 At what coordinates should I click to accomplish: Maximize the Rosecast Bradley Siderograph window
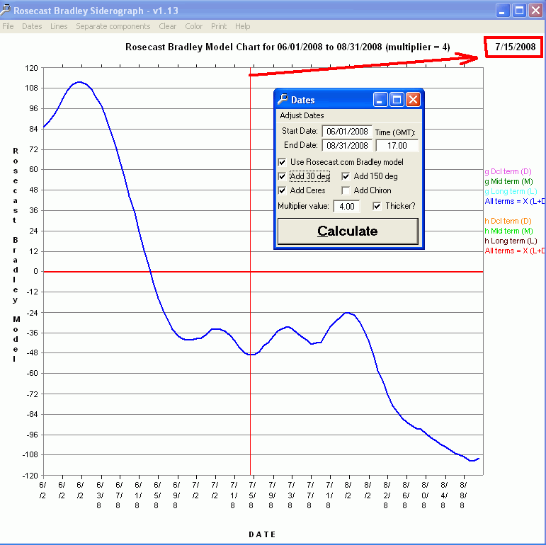click(x=519, y=11)
